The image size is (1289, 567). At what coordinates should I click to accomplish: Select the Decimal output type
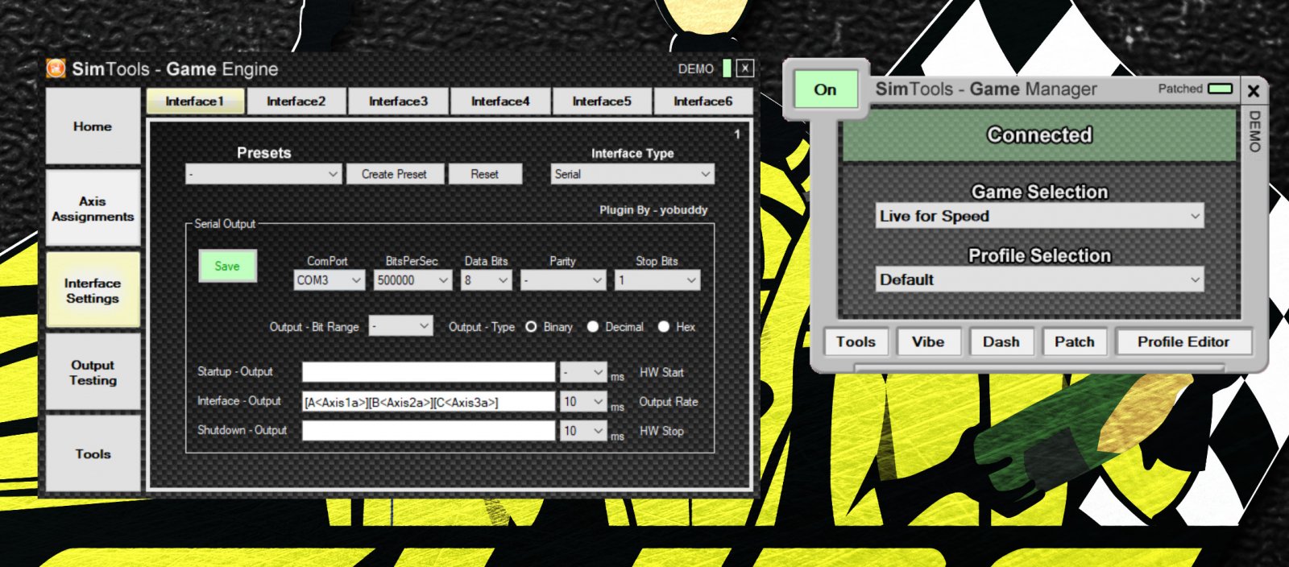(593, 327)
